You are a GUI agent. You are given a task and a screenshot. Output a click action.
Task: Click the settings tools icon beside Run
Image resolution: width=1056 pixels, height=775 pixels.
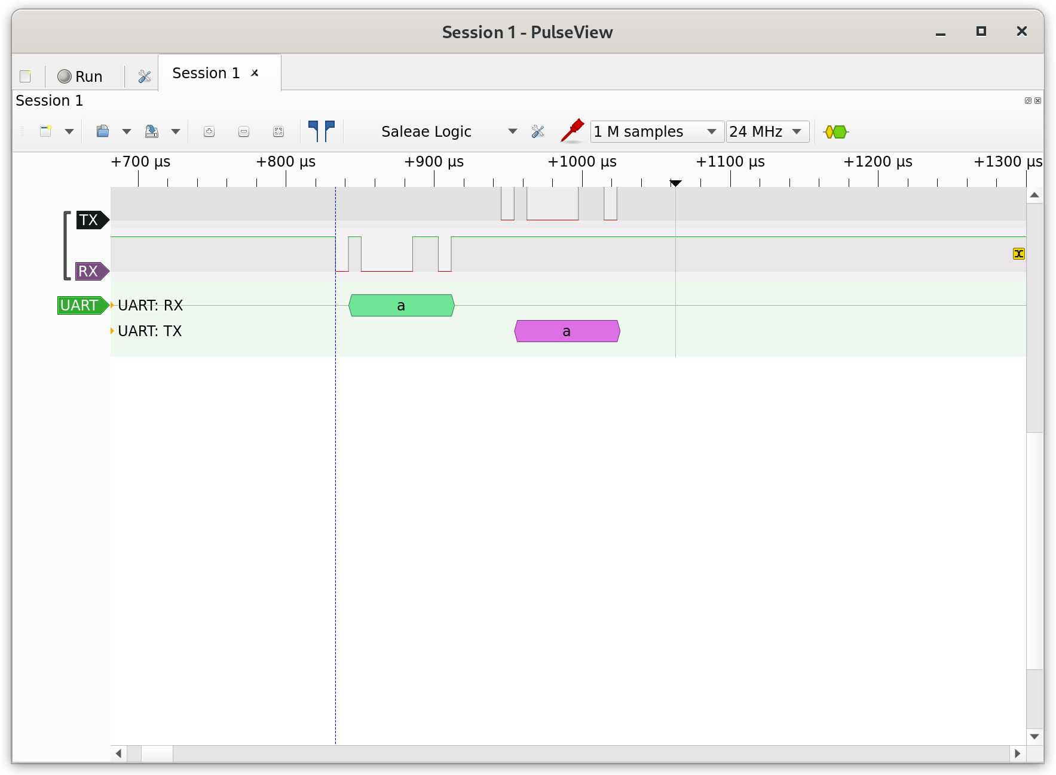(x=144, y=76)
